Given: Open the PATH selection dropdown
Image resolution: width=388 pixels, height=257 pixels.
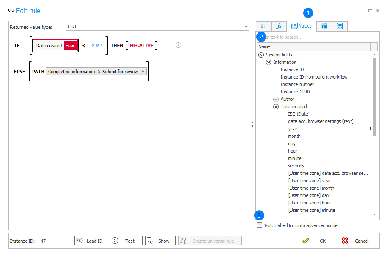Looking at the screenshot, I should 96,72.
